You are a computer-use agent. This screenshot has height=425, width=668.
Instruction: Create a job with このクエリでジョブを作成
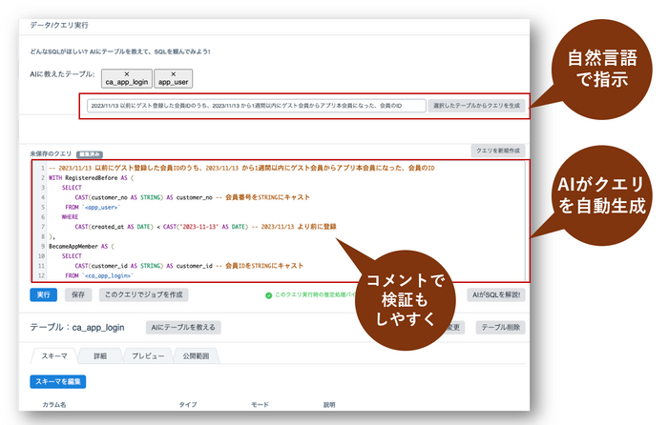(x=143, y=294)
